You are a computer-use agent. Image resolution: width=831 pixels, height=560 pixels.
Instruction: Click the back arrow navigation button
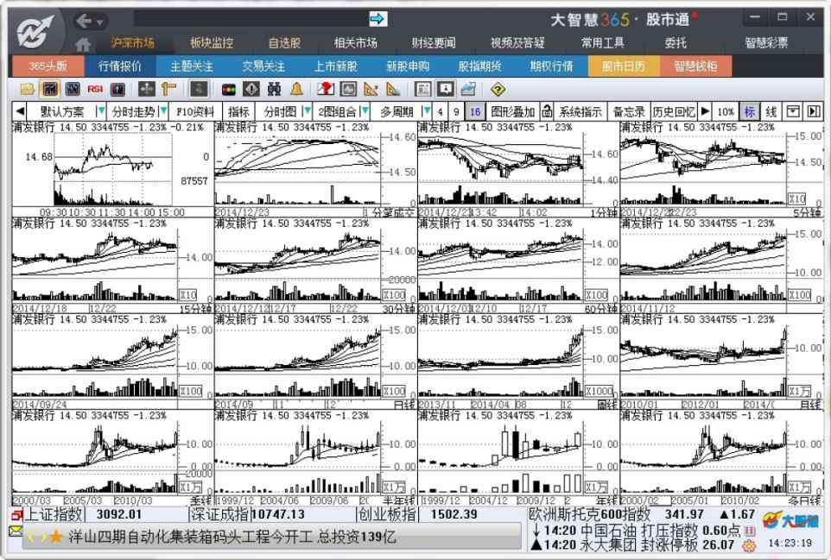(x=84, y=22)
